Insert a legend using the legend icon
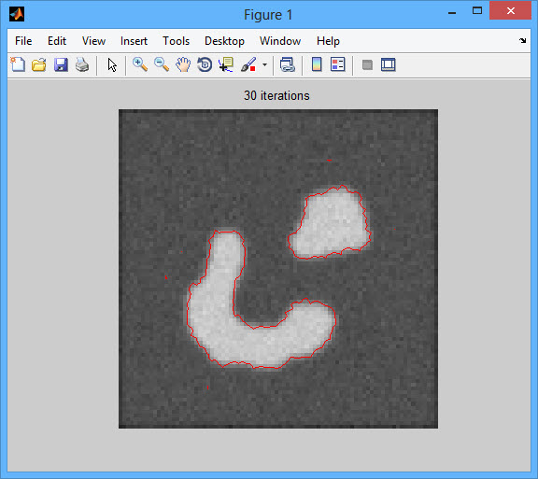 coord(337,64)
